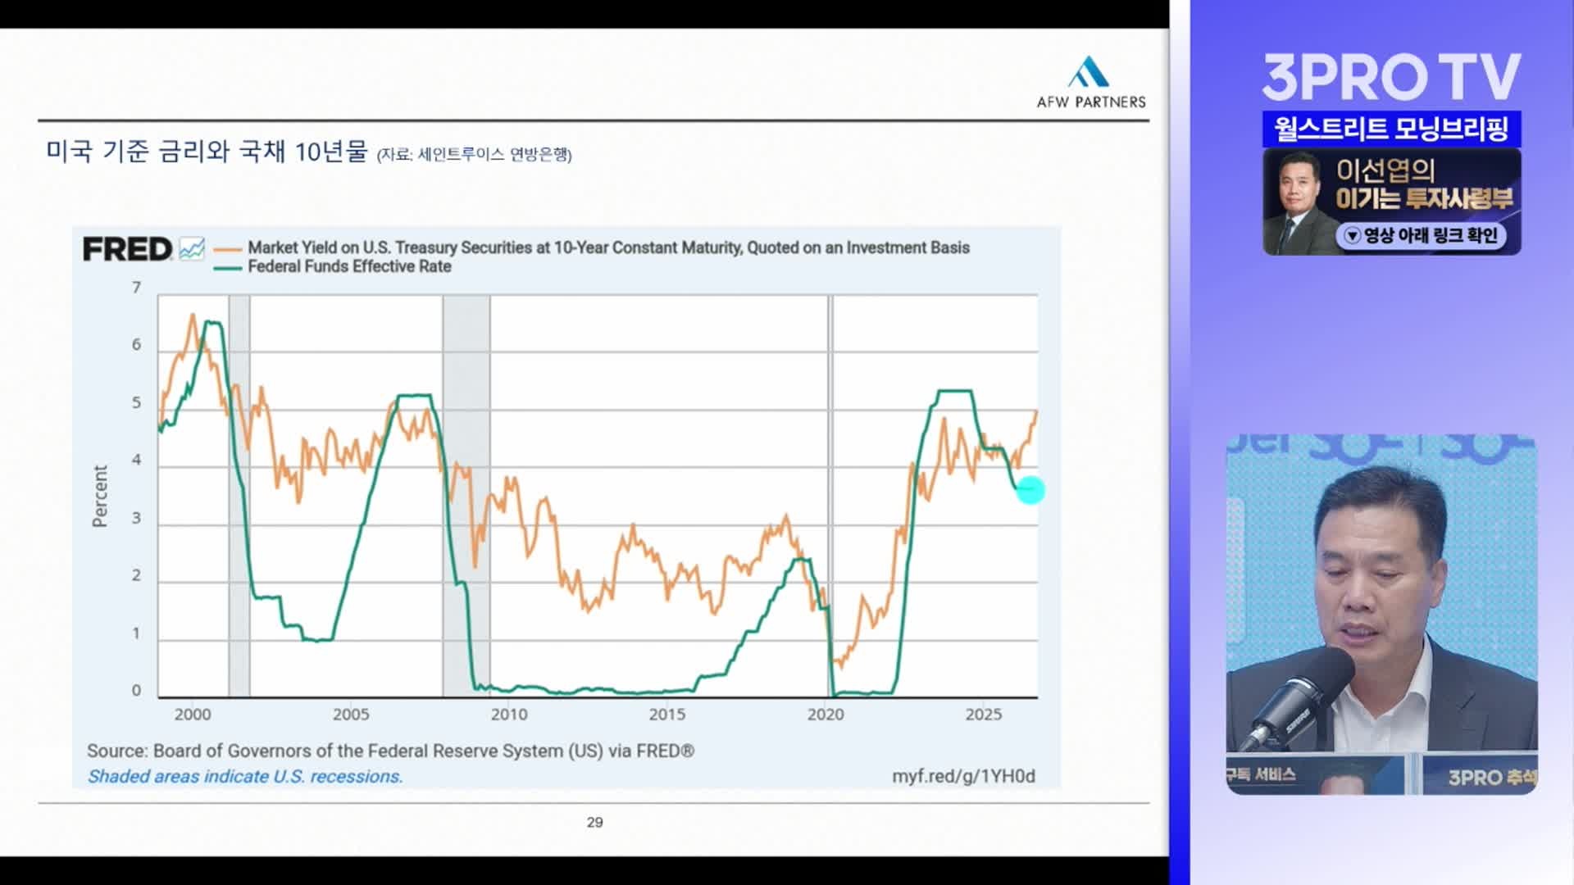Open the myf.red/g/1YH0d link

click(963, 776)
